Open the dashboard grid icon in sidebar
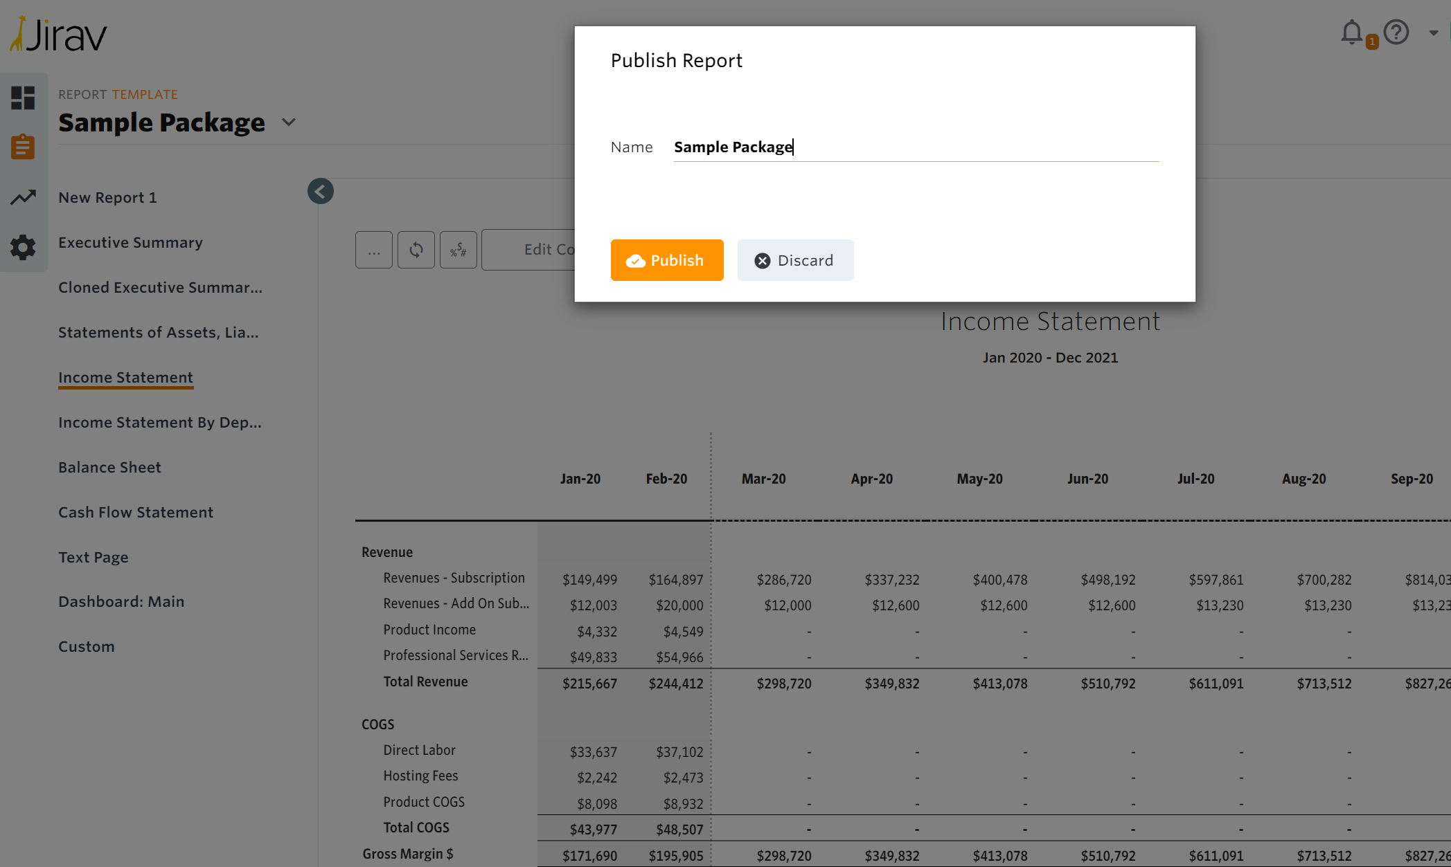This screenshot has height=867, width=1451. tap(23, 98)
